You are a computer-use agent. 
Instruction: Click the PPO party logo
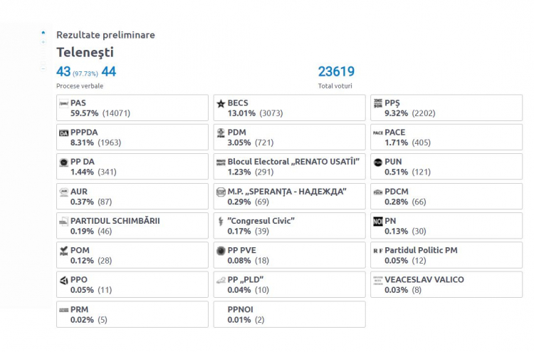click(63, 281)
